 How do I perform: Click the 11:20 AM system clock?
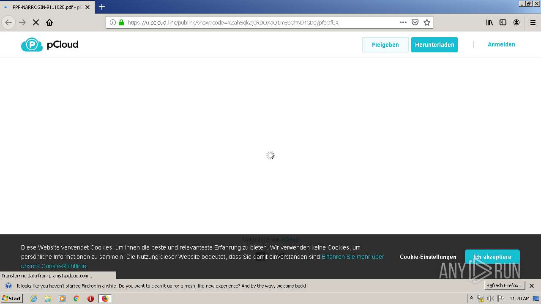[519, 299]
